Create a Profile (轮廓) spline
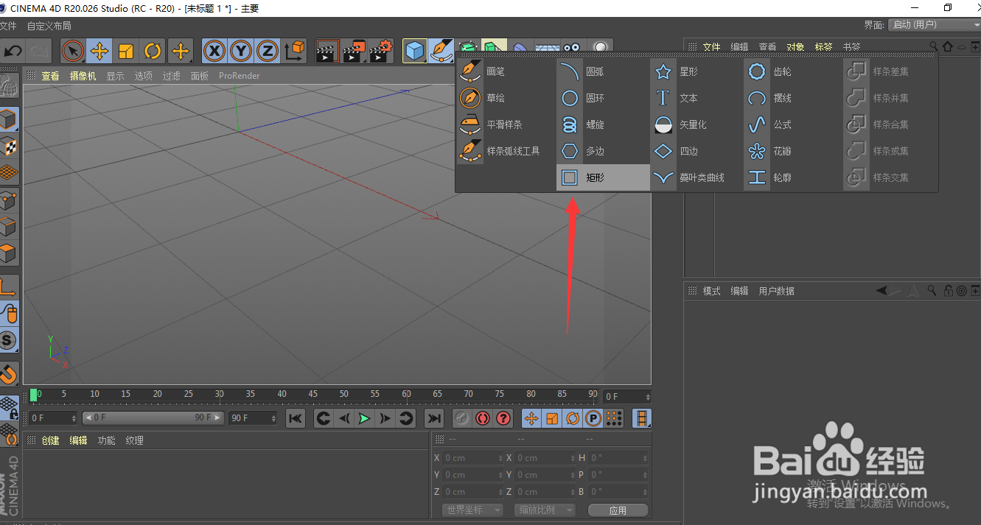 (x=792, y=177)
